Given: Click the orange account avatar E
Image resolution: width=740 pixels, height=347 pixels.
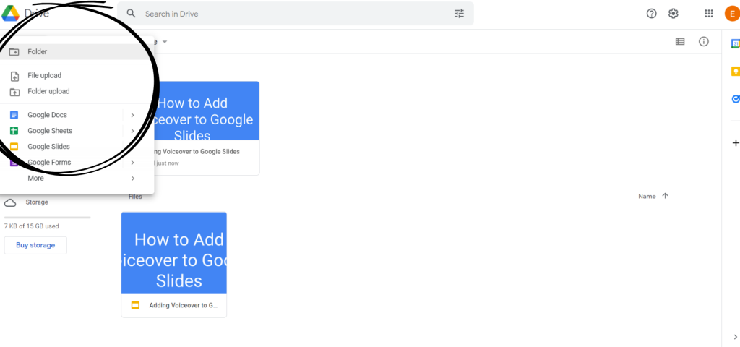Looking at the screenshot, I should [732, 14].
